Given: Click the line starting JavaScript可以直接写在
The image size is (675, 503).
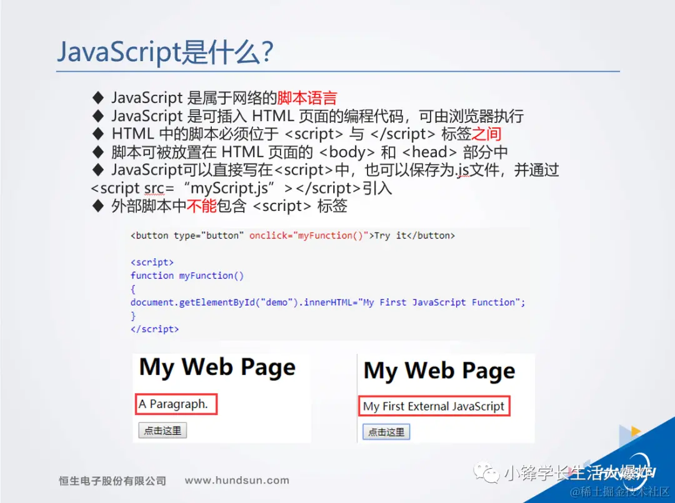Looking at the screenshot, I should (326, 170).
